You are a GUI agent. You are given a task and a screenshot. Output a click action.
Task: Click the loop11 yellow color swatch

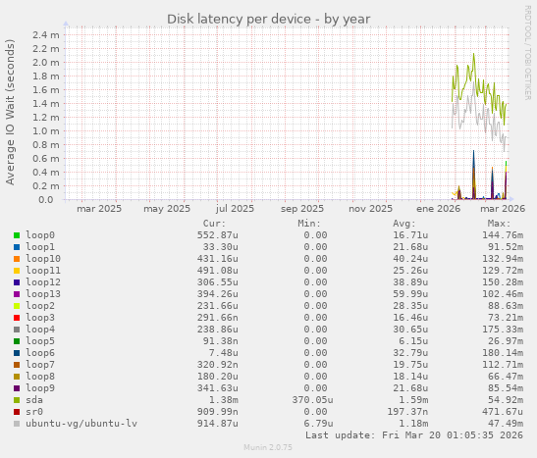point(17,271)
